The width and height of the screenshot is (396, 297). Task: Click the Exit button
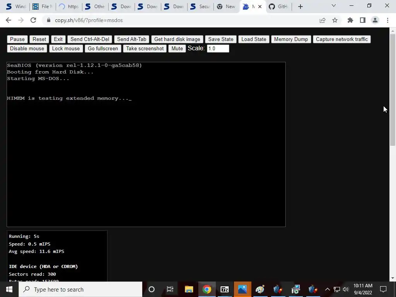58,39
